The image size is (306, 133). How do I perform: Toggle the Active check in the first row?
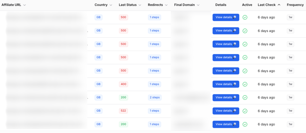pyautogui.click(x=245, y=17)
